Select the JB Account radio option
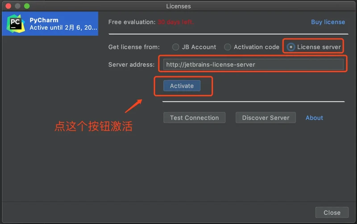The width and height of the screenshot is (357, 224). click(176, 47)
